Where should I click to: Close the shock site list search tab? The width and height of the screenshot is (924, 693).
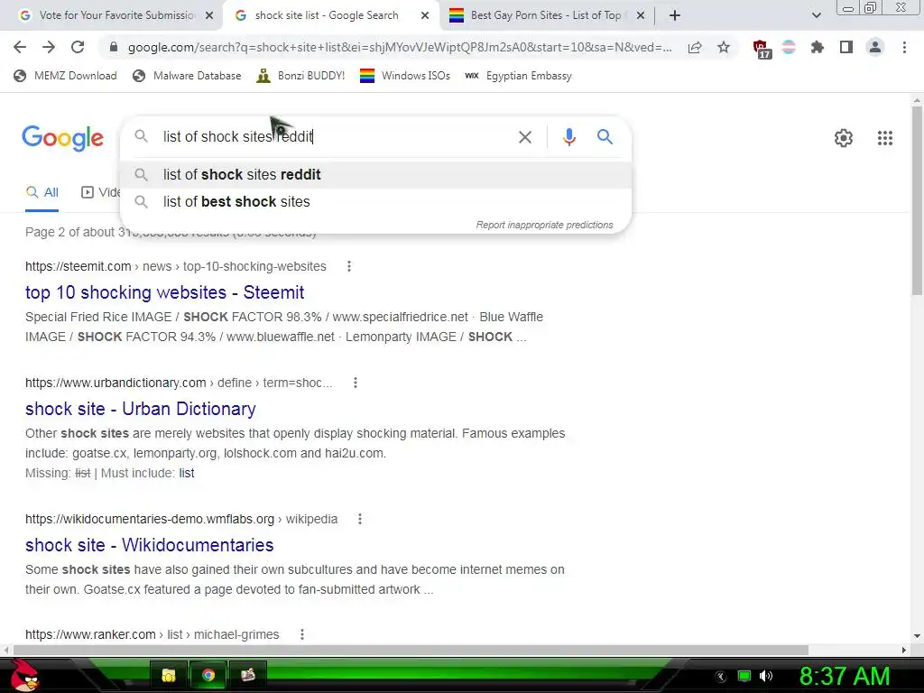pos(425,16)
